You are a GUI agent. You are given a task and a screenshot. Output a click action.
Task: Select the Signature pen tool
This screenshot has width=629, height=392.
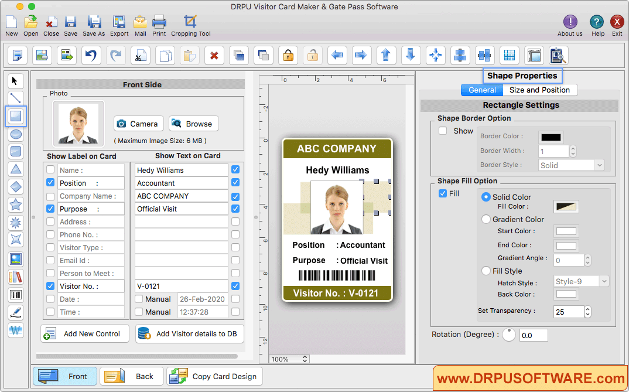(x=15, y=312)
